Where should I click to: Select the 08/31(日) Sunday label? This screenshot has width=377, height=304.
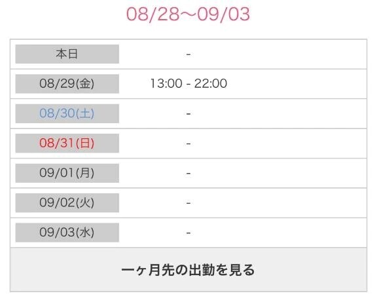(67, 143)
